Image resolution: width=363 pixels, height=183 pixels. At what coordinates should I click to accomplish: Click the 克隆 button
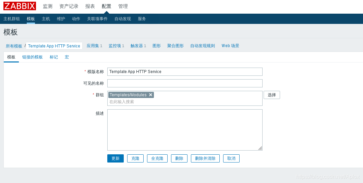[135, 158]
